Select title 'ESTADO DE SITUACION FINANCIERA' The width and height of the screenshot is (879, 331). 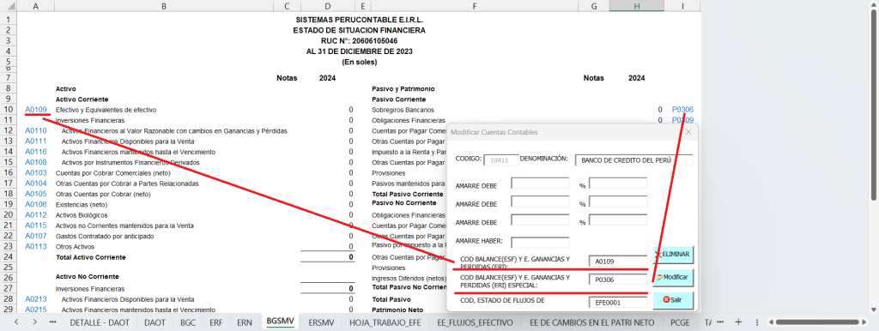point(359,30)
